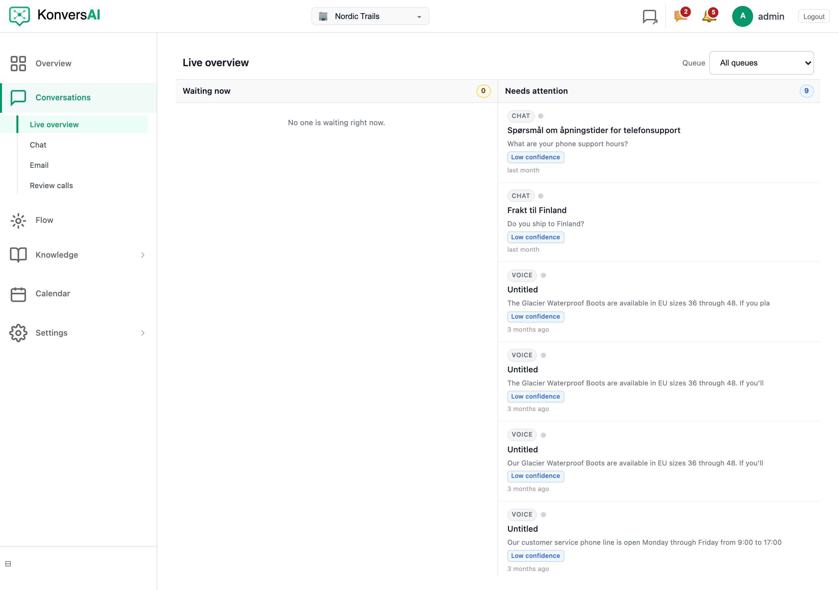
Task: Open voice call about customer service phone line
Action: click(659, 539)
